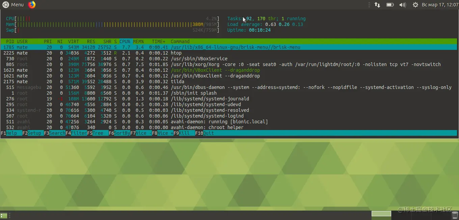Image resolution: width=459 pixels, height=220 pixels.
Task: Open the network connections tray icon
Action: tap(377, 5)
